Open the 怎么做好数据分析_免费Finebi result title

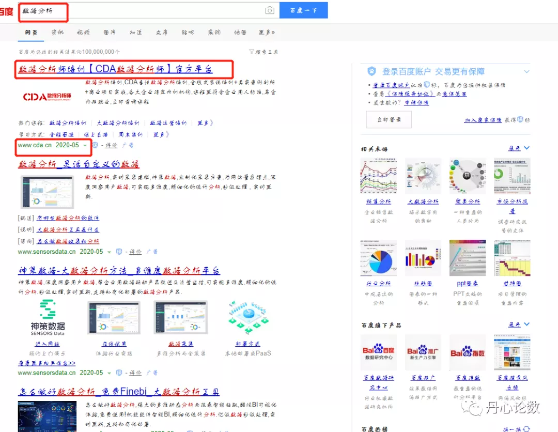click(119, 392)
